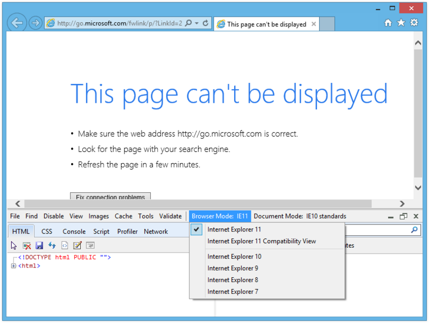Screen dimensions: 429x323
Task: Open the Tools gear icon
Action: click(x=414, y=23)
